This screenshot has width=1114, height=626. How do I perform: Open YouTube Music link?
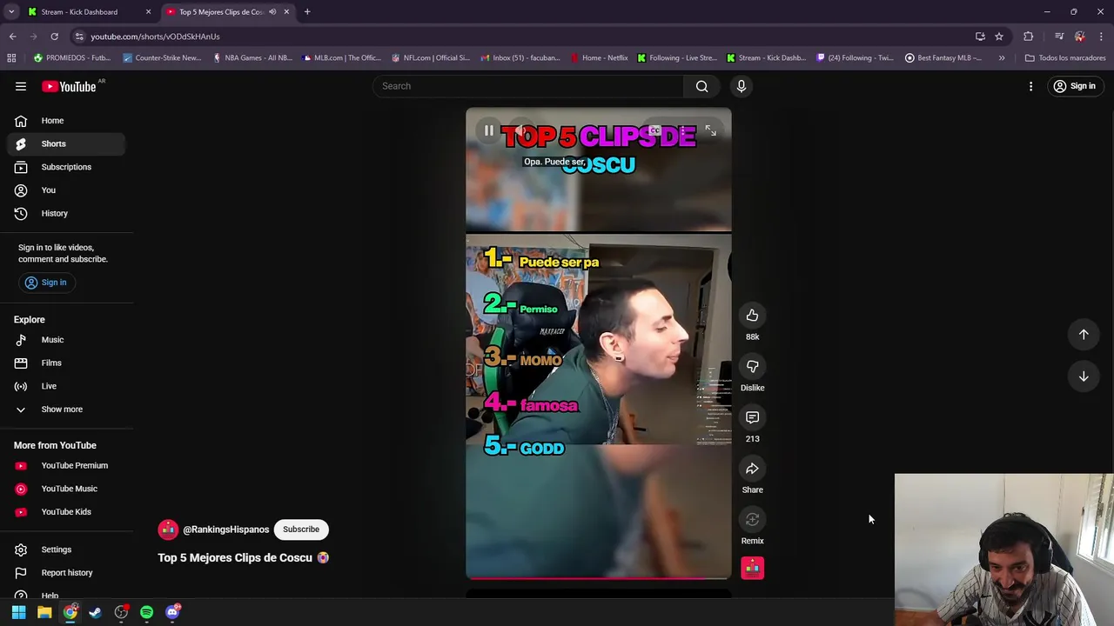[x=66, y=489]
